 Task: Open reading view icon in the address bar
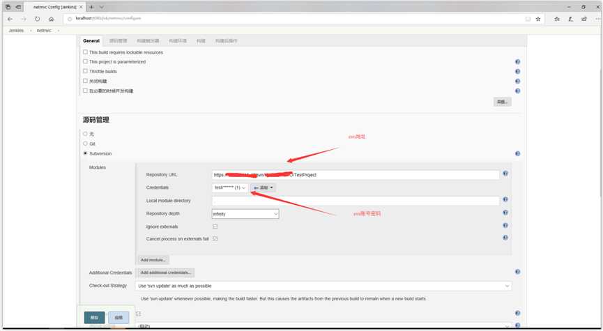pos(528,19)
